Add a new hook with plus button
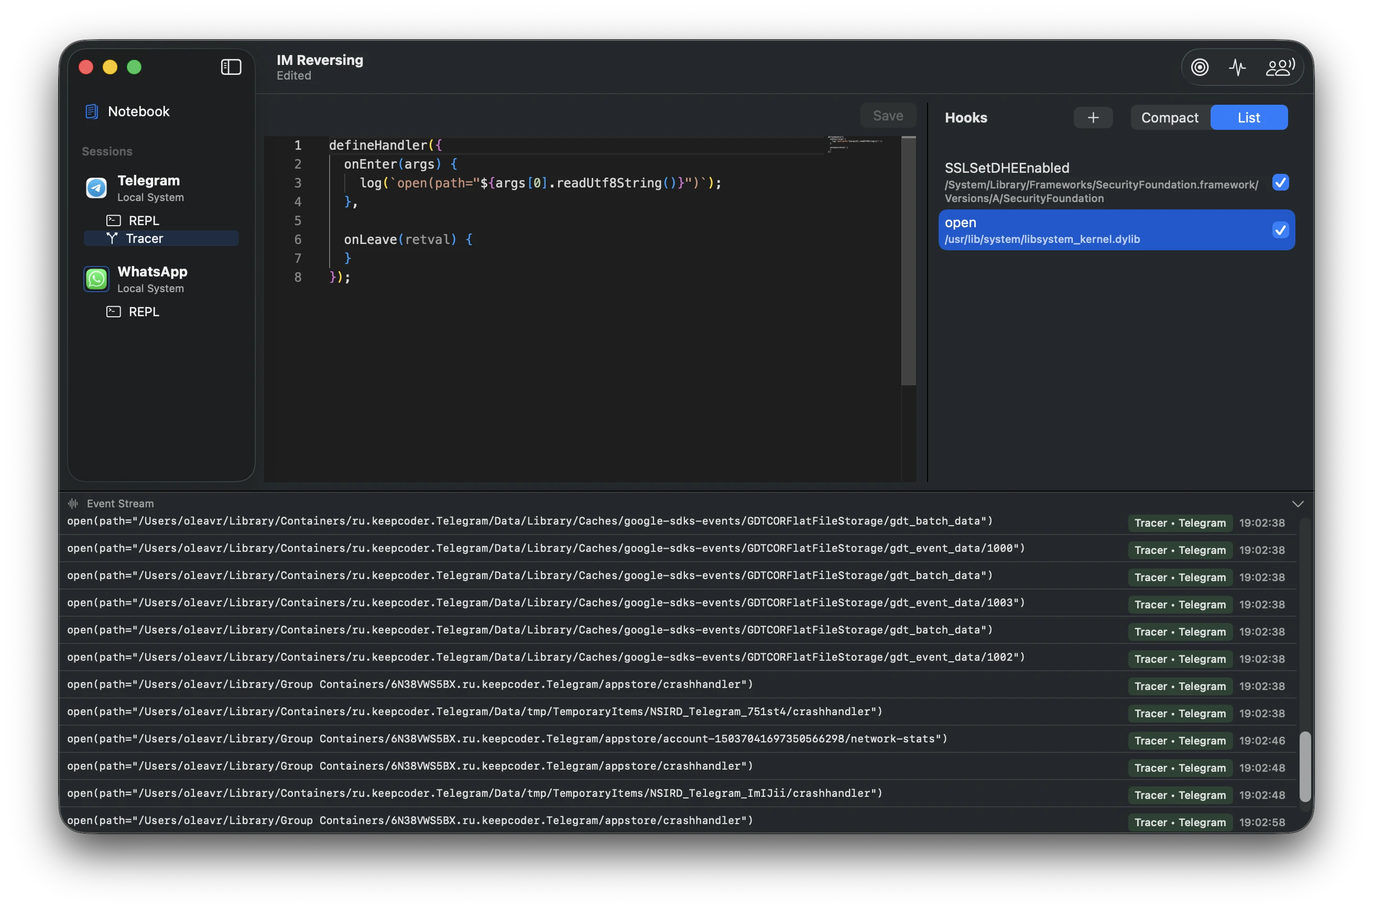Viewport: 1373px width, 911px height. tap(1093, 117)
